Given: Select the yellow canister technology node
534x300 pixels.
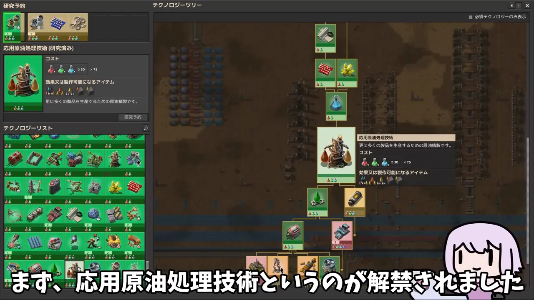Looking at the screenshot, I should [355, 202].
